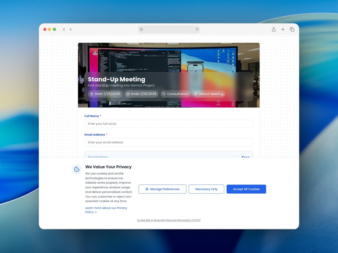The height and width of the screenshot is (253, 338).
Task: Open Do Not Sell or Share CCPA link
Action: click(x=169, y=220)
